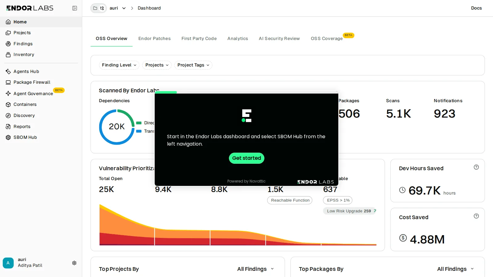The width and height of the screenshot is (493, 277).
Task: Click Powered by Navattic link
Action: point(246,181)
